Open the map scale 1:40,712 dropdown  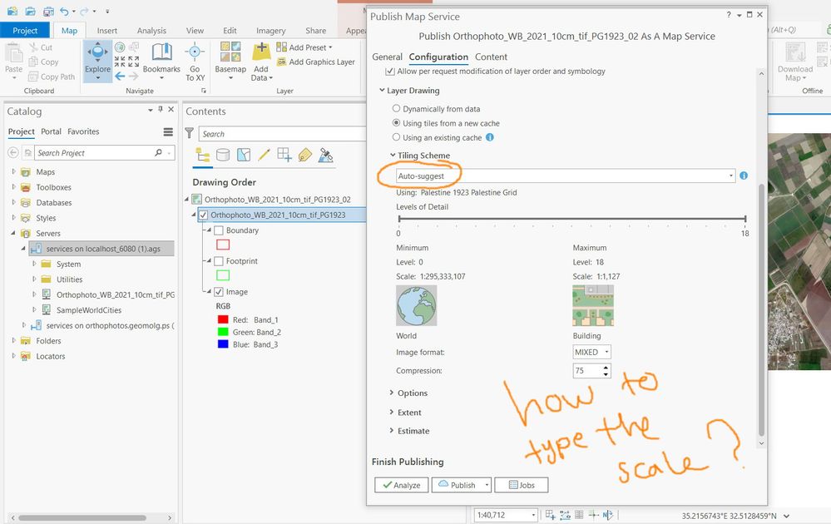(533, 515)
